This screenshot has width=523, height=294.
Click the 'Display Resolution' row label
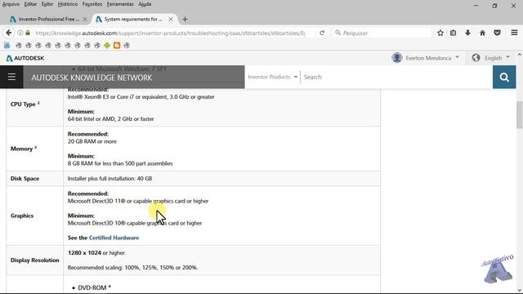pos(34,261)
